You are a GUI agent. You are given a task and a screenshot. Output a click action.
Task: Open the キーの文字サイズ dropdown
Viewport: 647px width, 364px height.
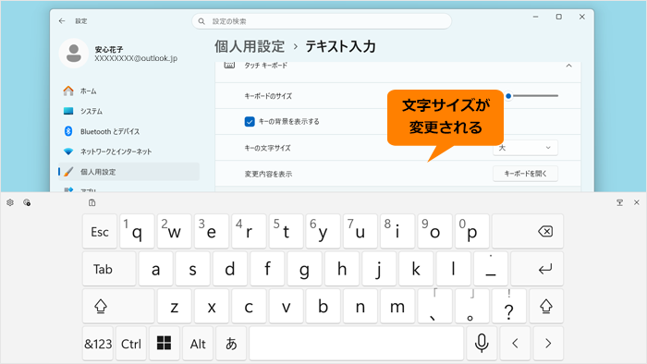pyautogui.click(x=525, y=148)
